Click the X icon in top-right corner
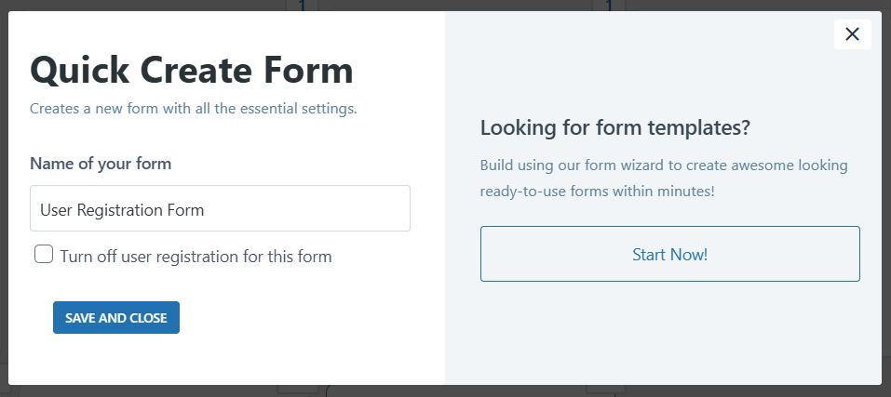This screenshot has width=891, height=397. coord(852,34)
